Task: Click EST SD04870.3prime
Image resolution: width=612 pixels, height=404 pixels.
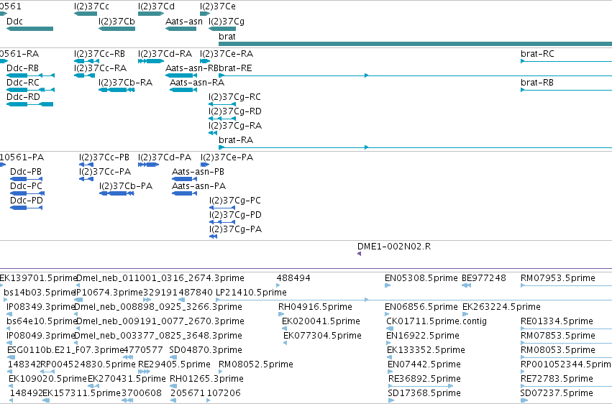Action: click(x=173, y=357)
